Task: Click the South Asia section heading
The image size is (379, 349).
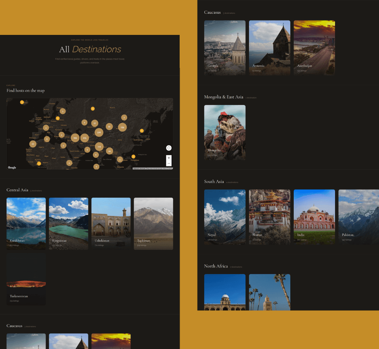Action: 214,182
